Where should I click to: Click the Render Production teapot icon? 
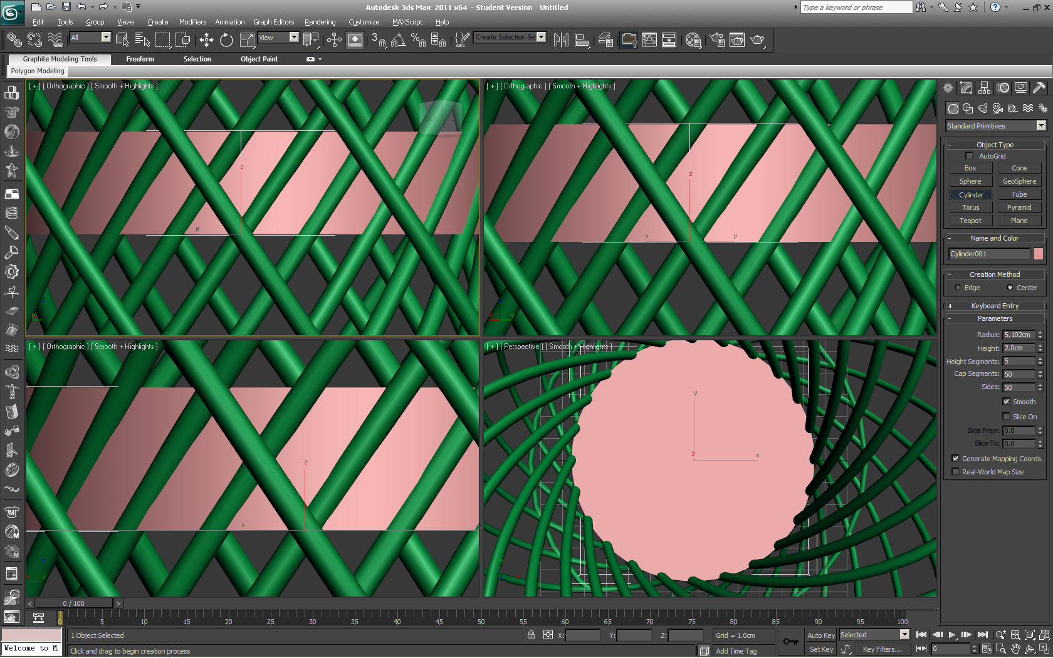tap(757, 40)
